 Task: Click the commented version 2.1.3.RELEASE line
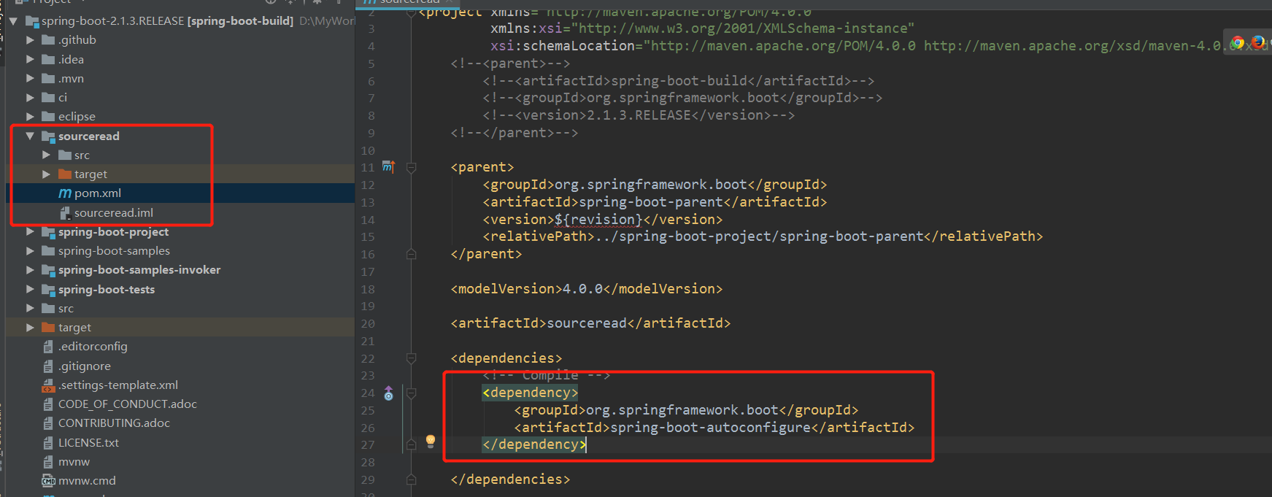coord(639,115)
